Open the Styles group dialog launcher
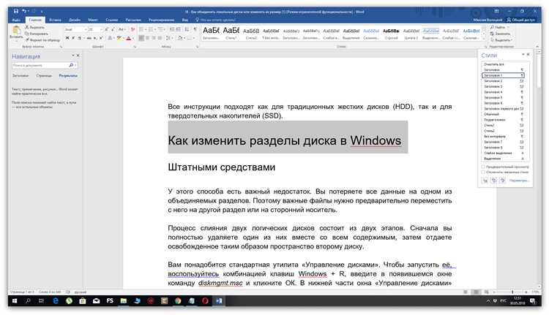 point(485,47)
